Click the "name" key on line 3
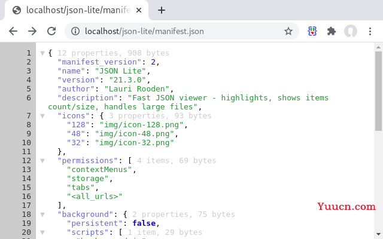The height and width of the screenshot is (239, 383). tap(72, 71)
